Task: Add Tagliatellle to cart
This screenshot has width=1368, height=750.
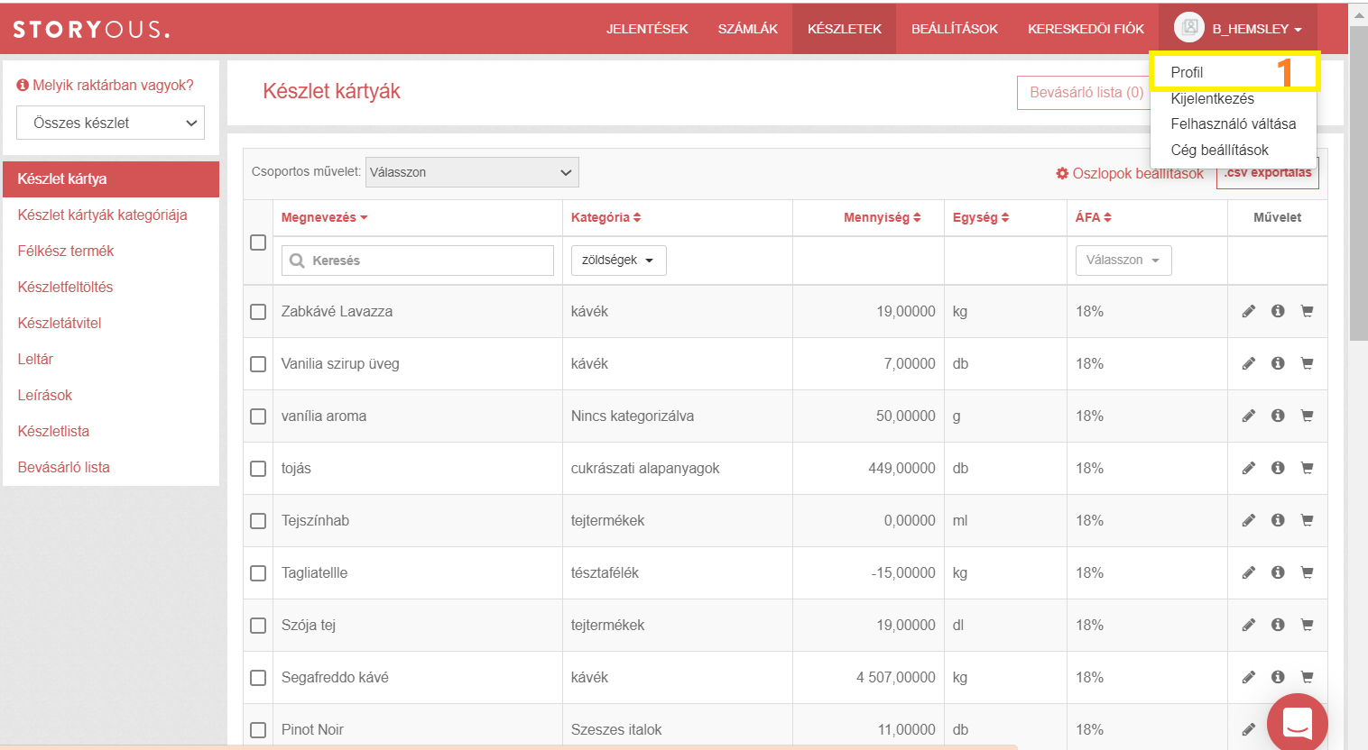Action: pyautogui.click(x=1307, y=572)
